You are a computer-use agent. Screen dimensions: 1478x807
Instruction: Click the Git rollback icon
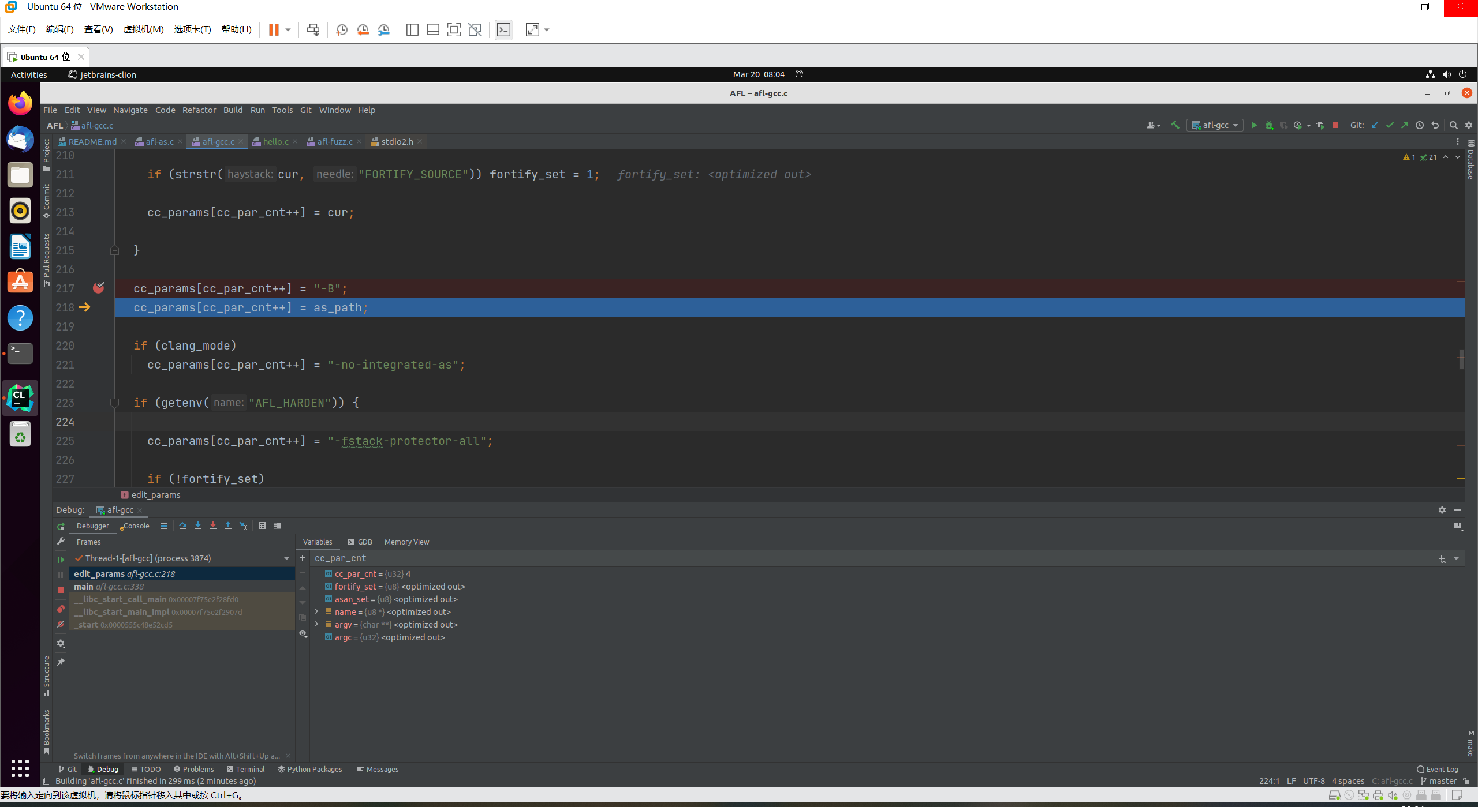[1435, 125]
